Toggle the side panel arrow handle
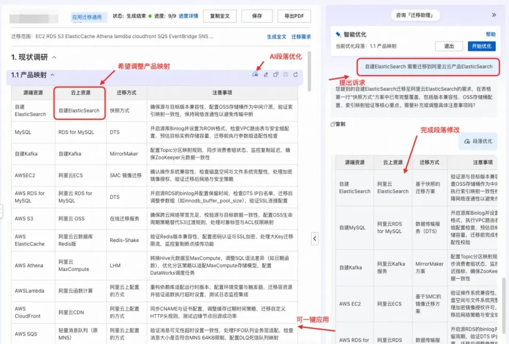The width and height of the screenshot is (509, 344). click(x=315, y=239)
